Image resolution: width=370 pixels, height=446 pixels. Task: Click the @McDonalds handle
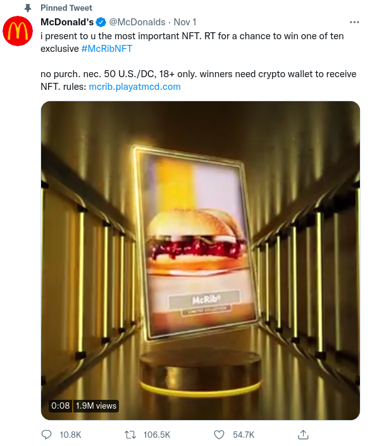pyautogui.click(x=137, y=22)
